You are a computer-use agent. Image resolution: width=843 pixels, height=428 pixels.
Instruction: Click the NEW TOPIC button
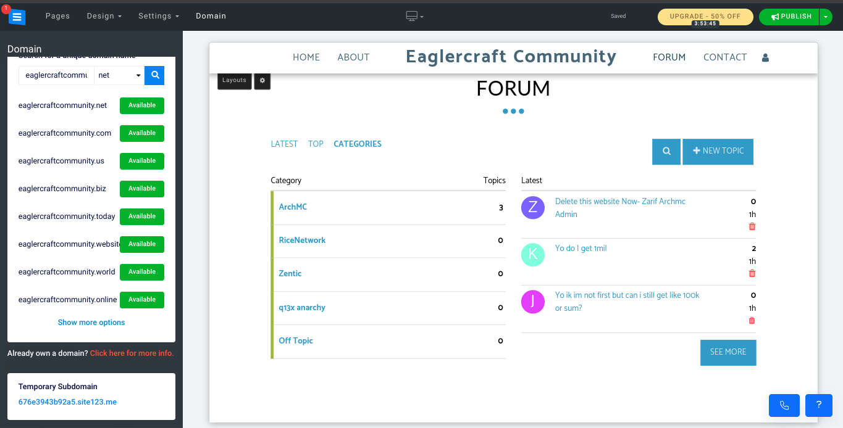click(x=718, y=151)
